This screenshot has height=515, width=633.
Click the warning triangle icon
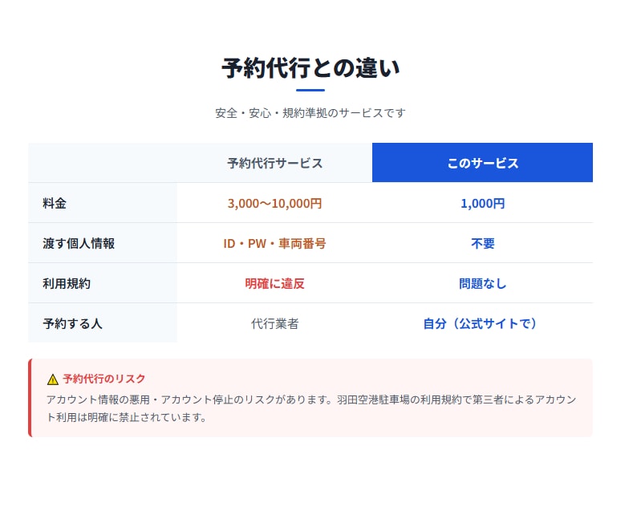point(53,379)
